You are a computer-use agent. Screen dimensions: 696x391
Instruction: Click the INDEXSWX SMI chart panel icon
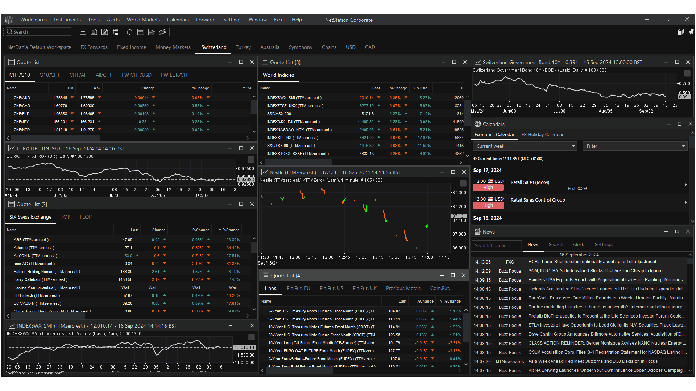pos(12,325)
